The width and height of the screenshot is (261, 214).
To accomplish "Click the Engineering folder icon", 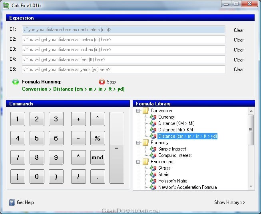I will tap(145, 162).
